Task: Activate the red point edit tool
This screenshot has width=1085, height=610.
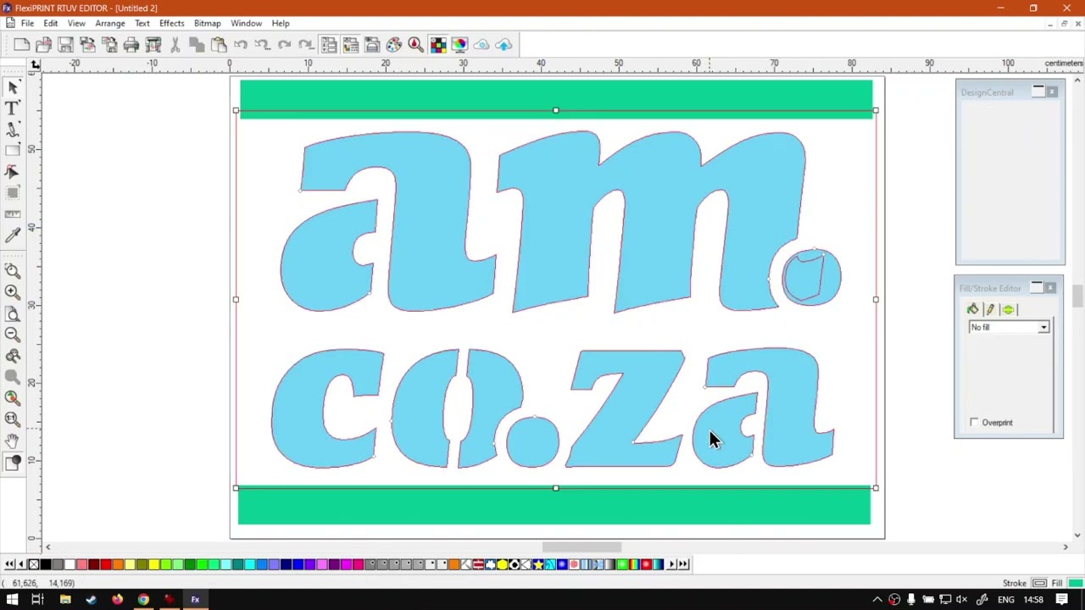Action: [13, 172]
